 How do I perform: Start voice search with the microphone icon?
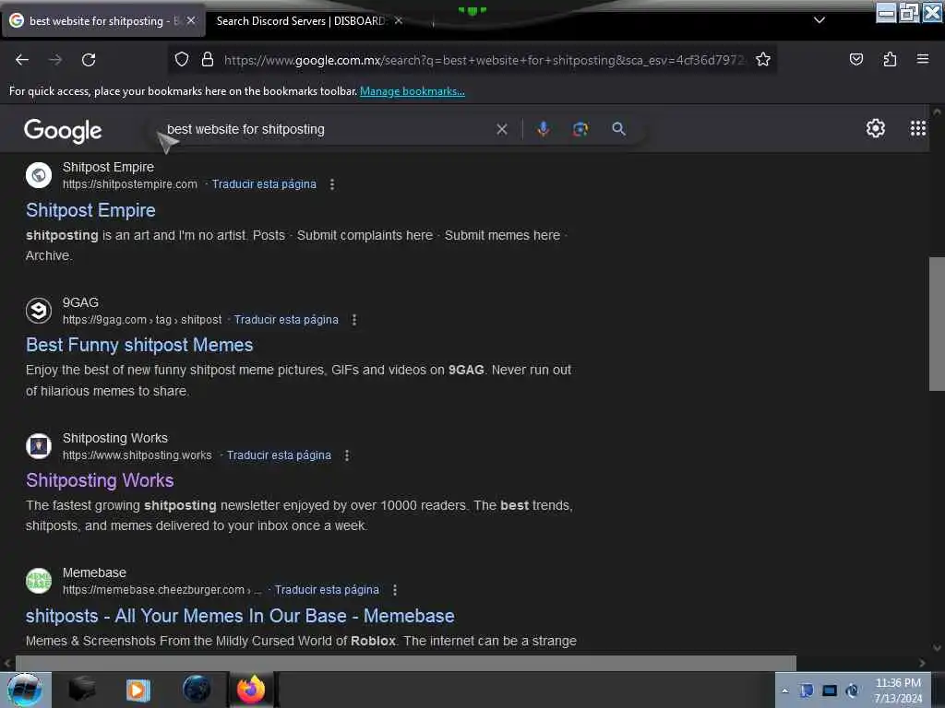click(x=543, y=129)
